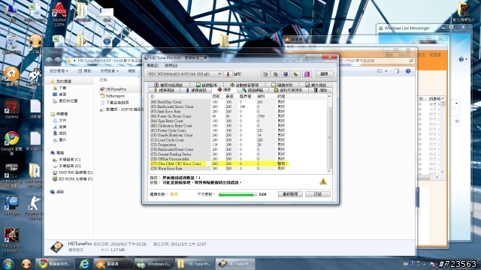Open the File menu in HD Tune Pro
The height and width of the screenshot is (270, 481).
tap(153, 65)
